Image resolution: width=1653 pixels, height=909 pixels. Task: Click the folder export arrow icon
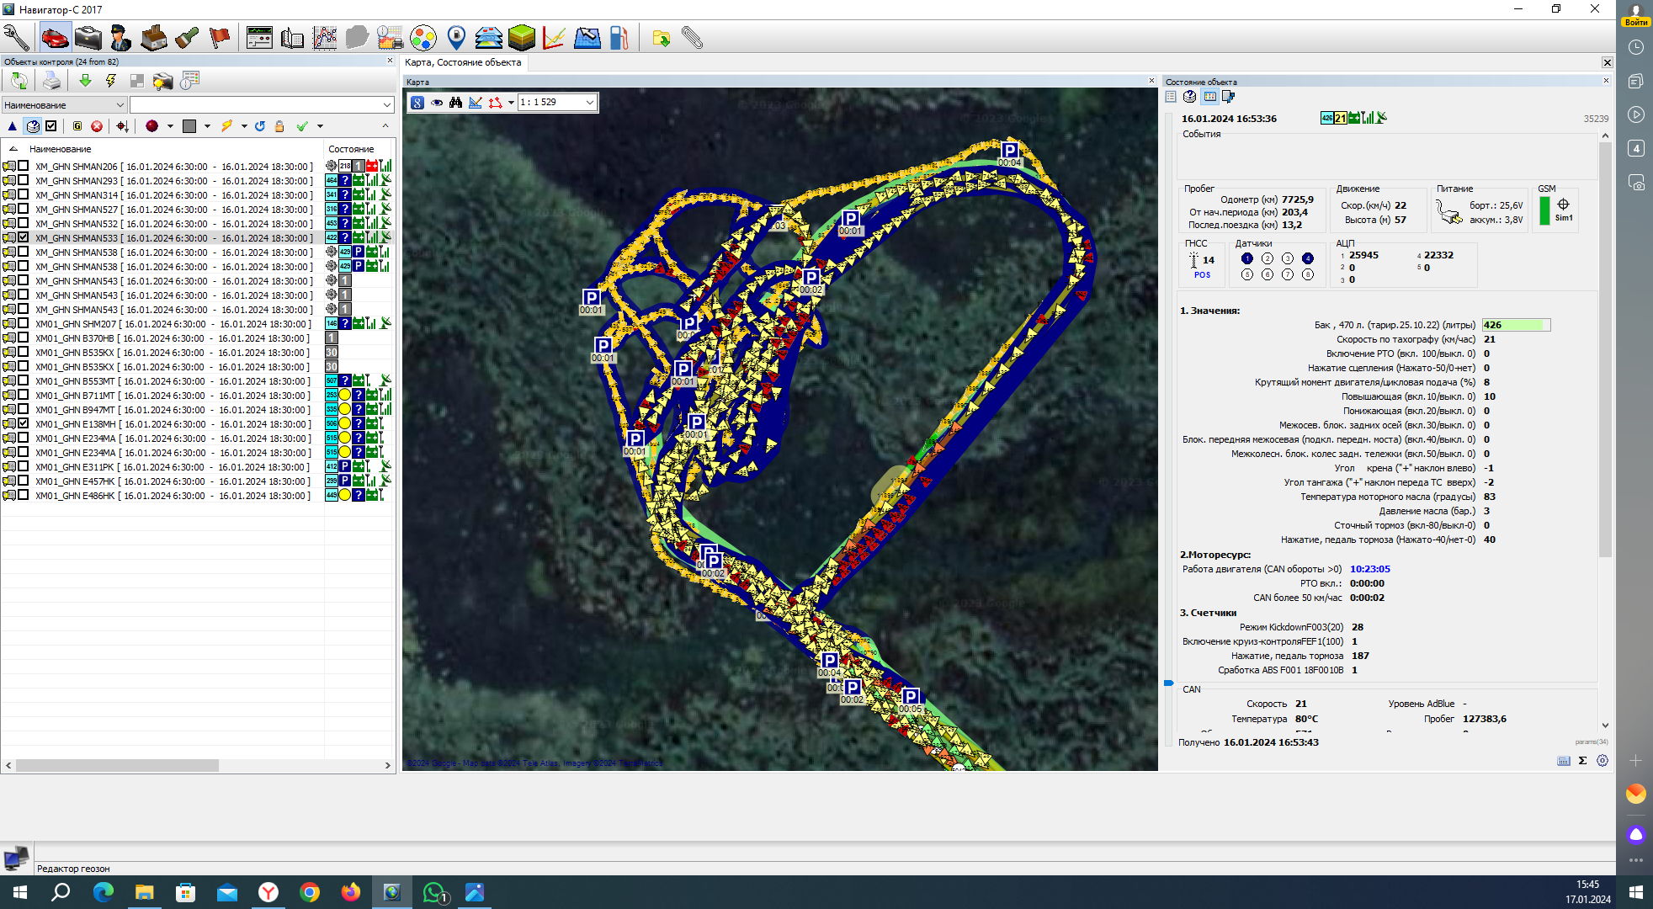[x=661, y=38]
